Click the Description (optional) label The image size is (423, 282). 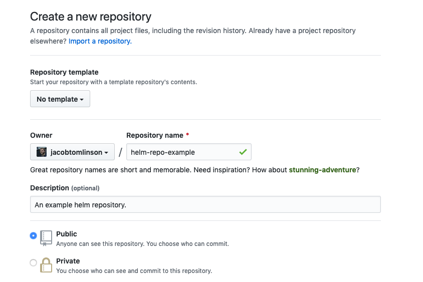tap(65, 188)
